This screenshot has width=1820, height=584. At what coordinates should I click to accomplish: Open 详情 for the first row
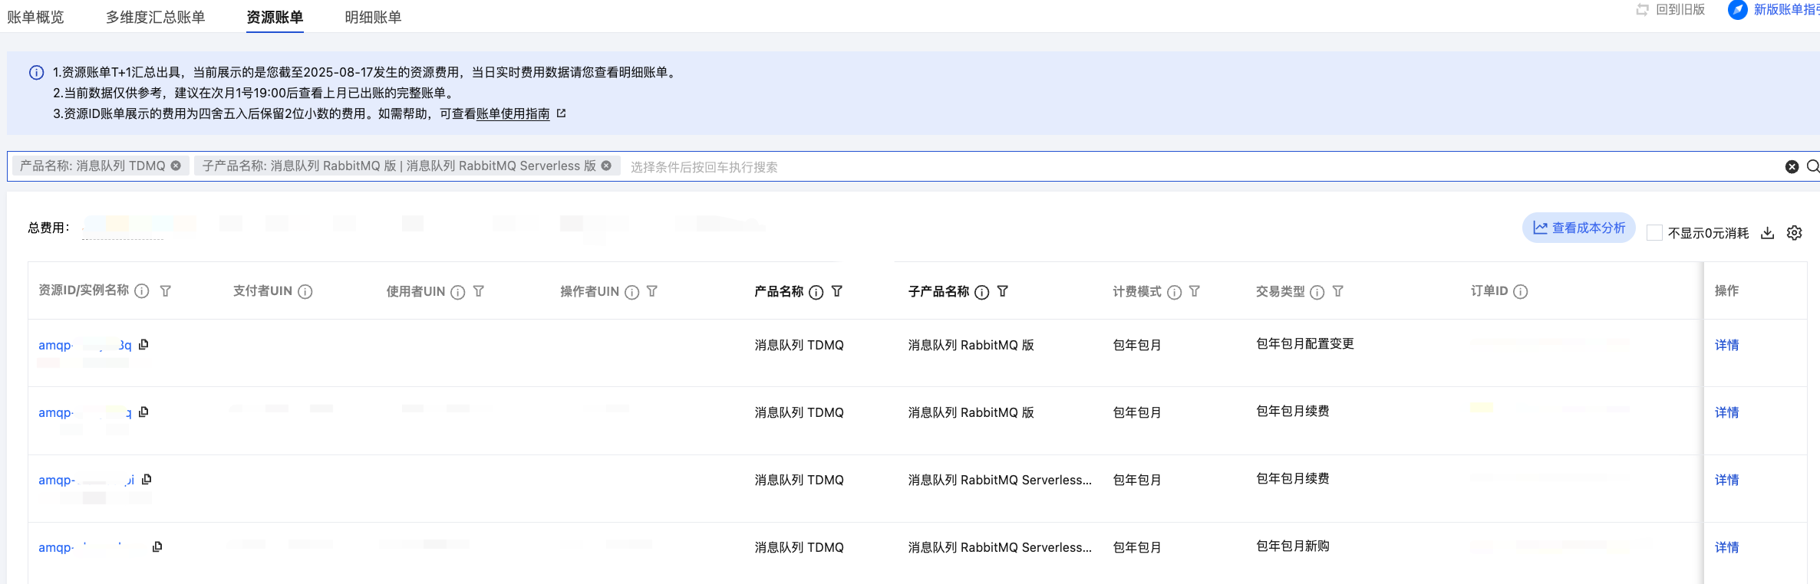1726,345
